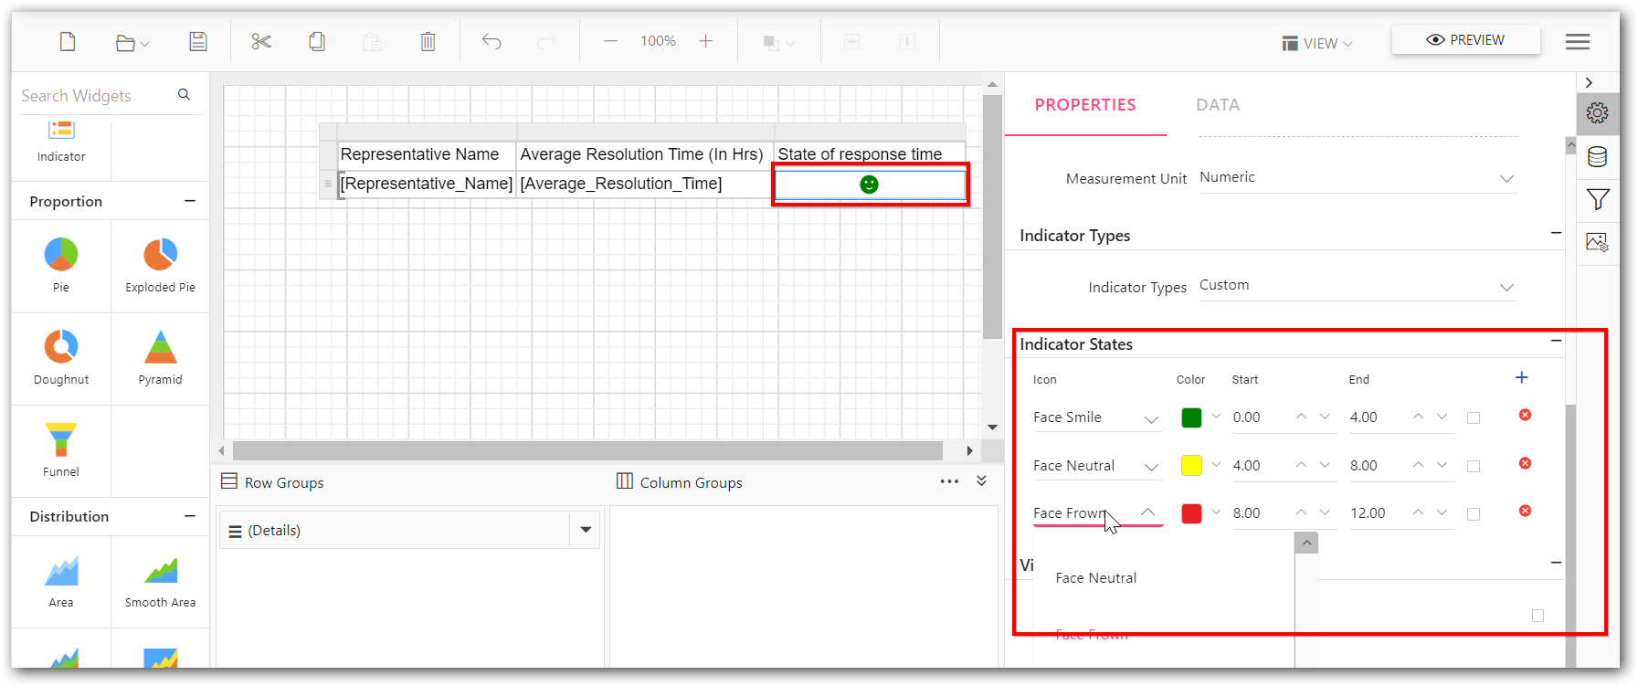Open the icon dropdown in the Face Neutral state row
Image resolution: width=1638 pixels, height=686 pixels.
click(x=1097, y=466)
